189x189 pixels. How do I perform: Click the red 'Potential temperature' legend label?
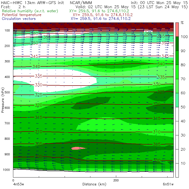click(x=21, y=15)
